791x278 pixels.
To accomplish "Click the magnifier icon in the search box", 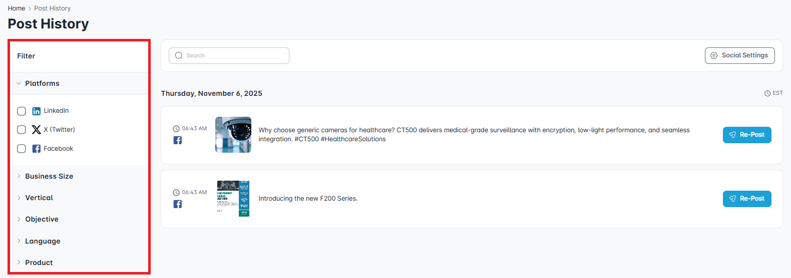I will (179, 56).
